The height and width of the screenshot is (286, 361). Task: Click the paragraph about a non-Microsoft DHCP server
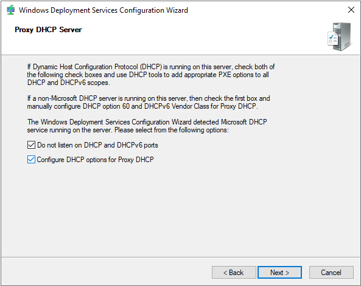pos(149,102)
